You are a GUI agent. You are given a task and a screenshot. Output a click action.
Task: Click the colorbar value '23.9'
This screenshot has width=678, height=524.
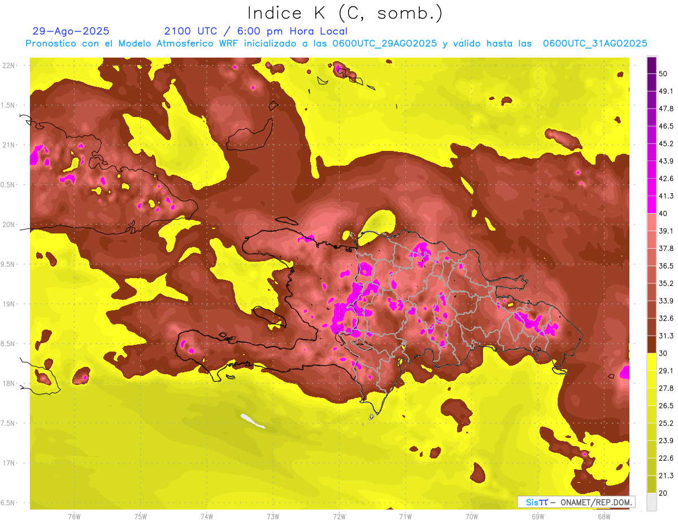(666, 441)
